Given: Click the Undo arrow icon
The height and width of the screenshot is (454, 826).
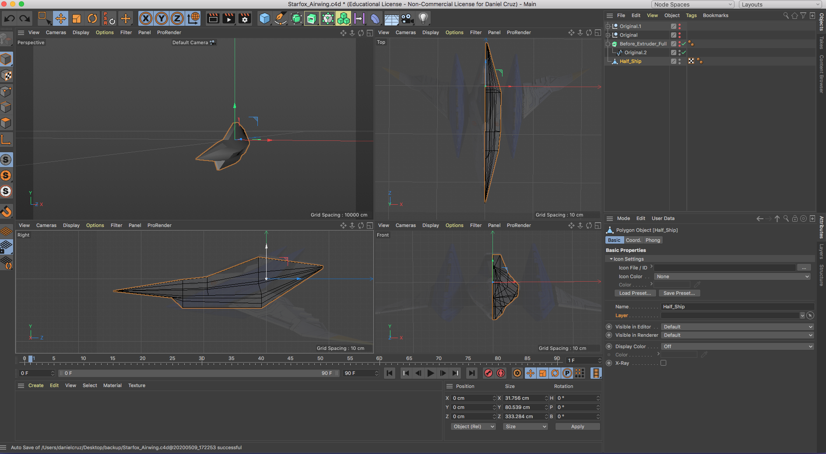Looking at the screenshot, I should pyautogui.click(x=9, y=18).
